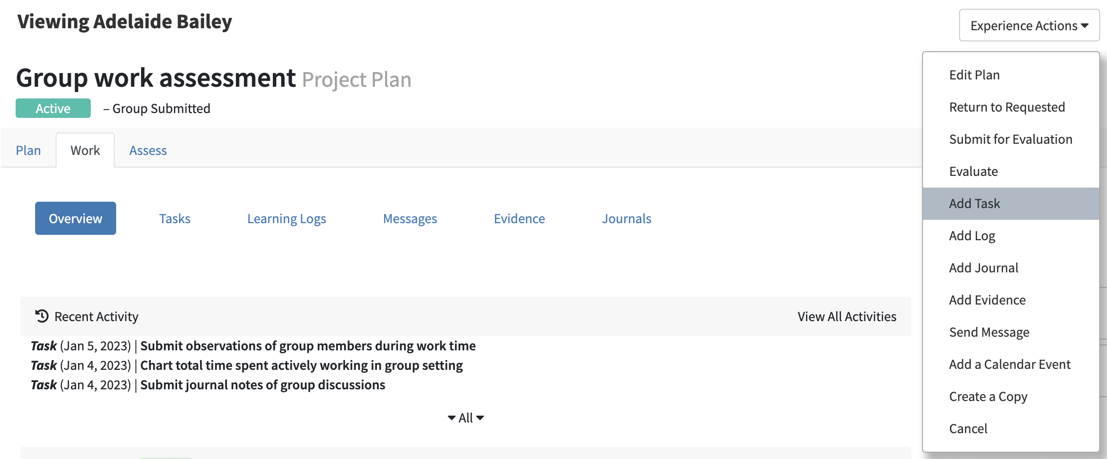The height and width of the screenshot is (459, 1107).
Task: Select Return to Requested option
Action: [x=1006, y=107]
